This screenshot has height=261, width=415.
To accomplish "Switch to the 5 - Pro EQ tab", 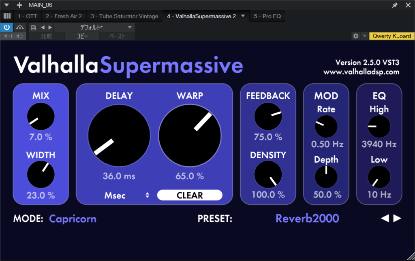I will (x=267, y=16).
